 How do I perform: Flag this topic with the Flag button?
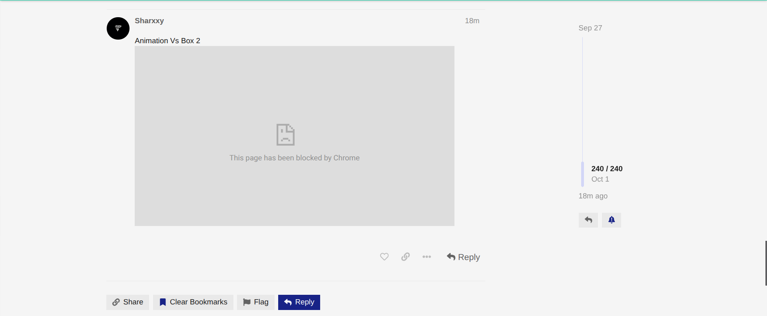click(x=256, y=302)
